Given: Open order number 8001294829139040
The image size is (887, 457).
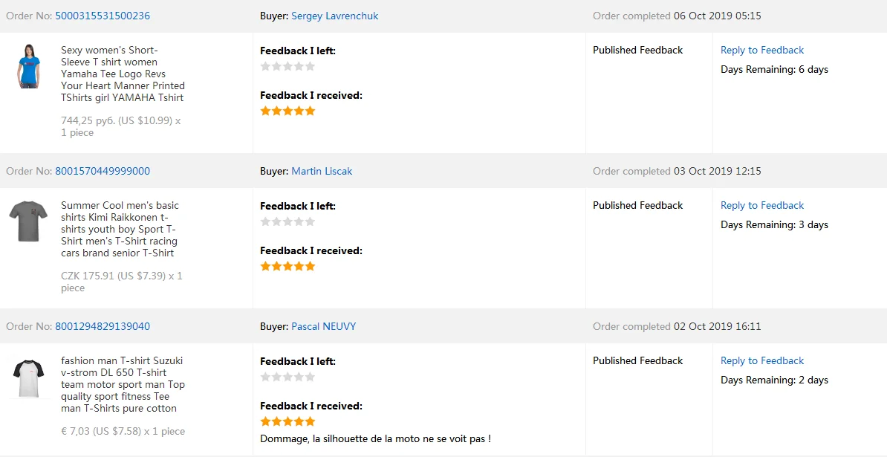Looking at the screenshot, I should tap(103, 326).
